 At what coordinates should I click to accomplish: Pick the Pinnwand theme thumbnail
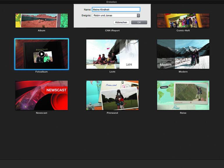click(x=112, y=95)
